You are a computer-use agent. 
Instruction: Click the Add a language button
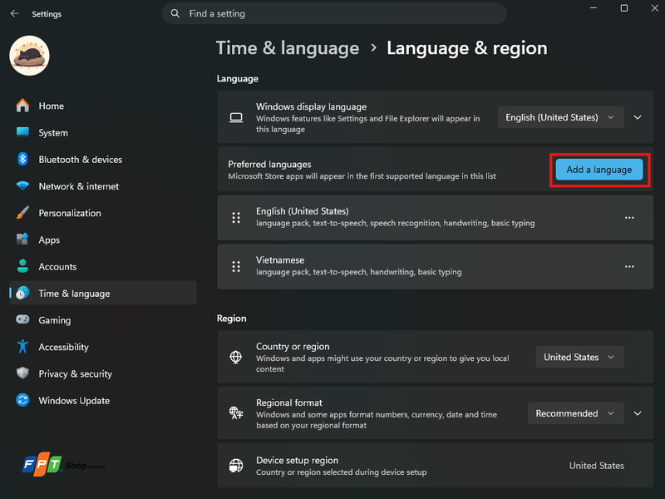pyautogui.click(x=599, y=170)
